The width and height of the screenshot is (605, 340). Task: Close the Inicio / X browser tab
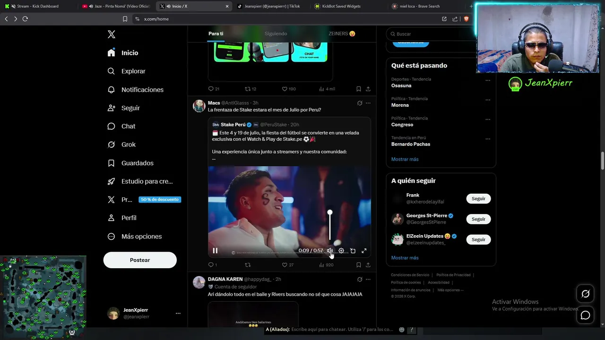[227, 6]
